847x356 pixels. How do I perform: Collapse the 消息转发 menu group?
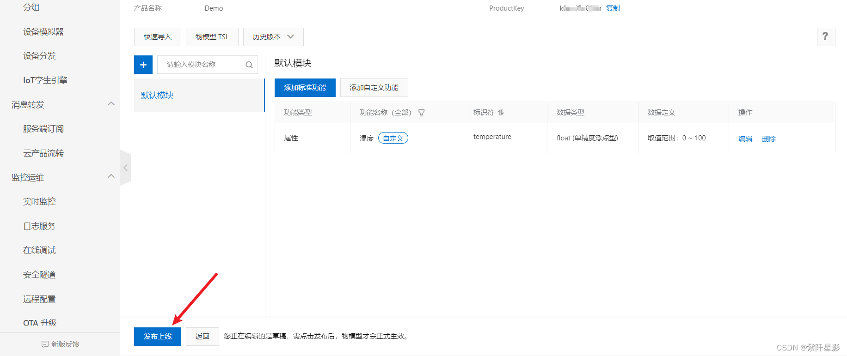(x=111, y=104)
